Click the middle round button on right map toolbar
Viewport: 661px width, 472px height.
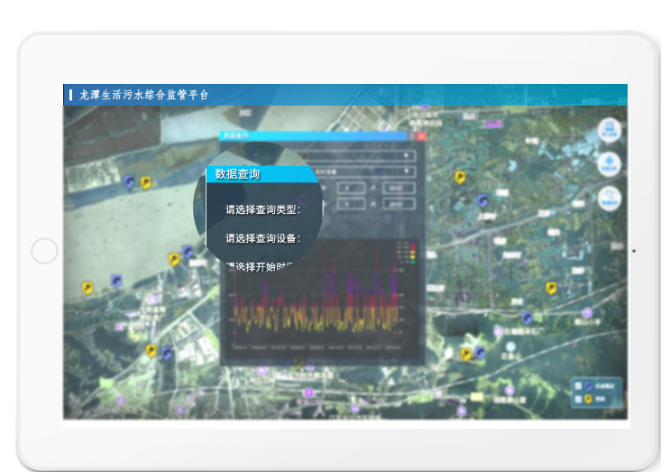coord(611,164)
